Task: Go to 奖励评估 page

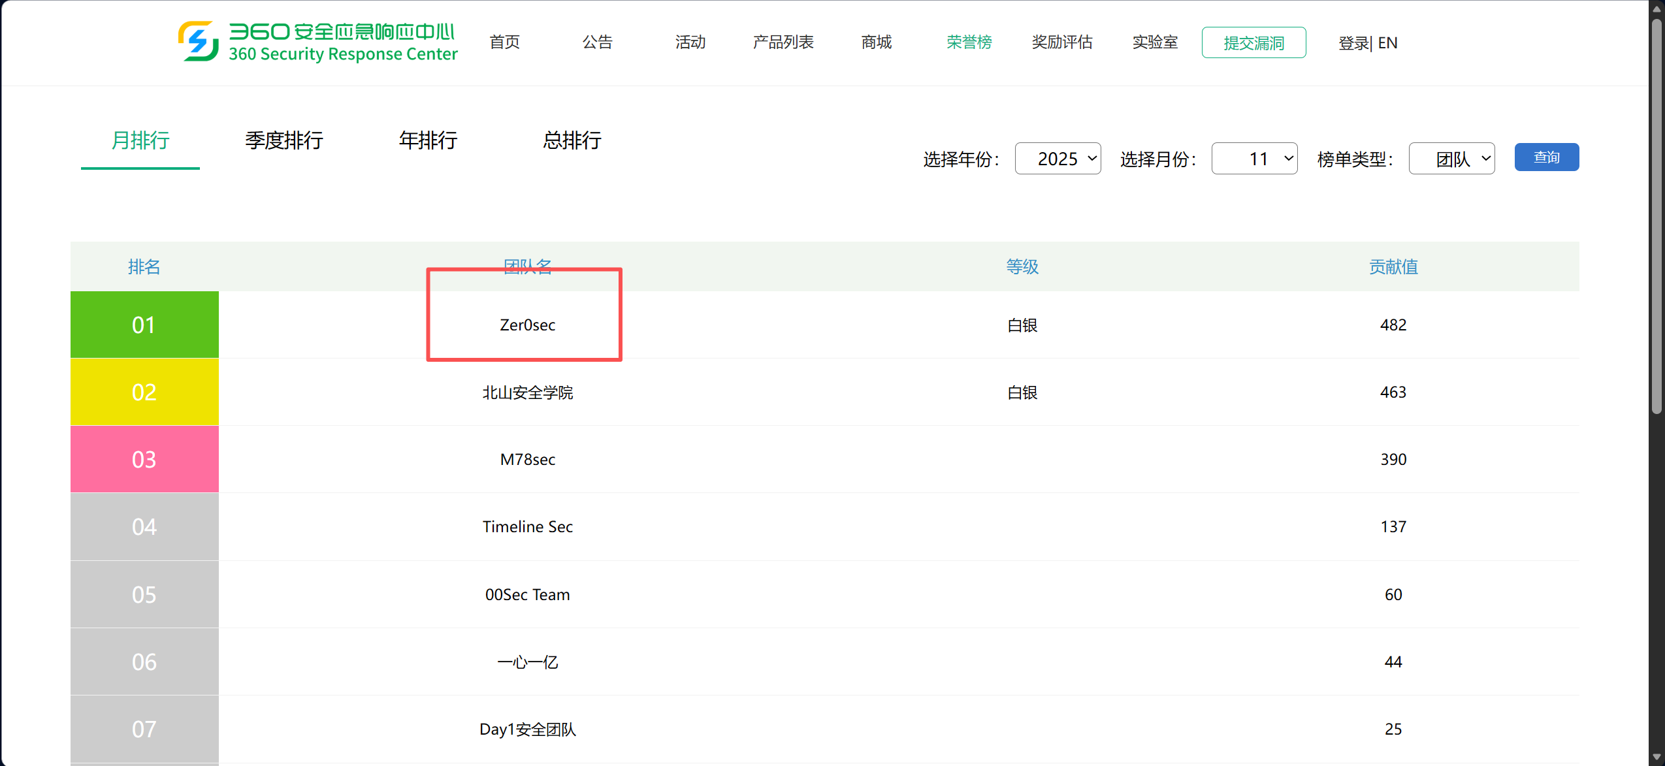Action: [1062, 42]
